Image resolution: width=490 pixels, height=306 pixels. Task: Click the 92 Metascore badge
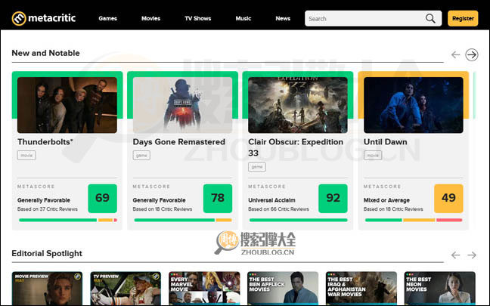333,198
